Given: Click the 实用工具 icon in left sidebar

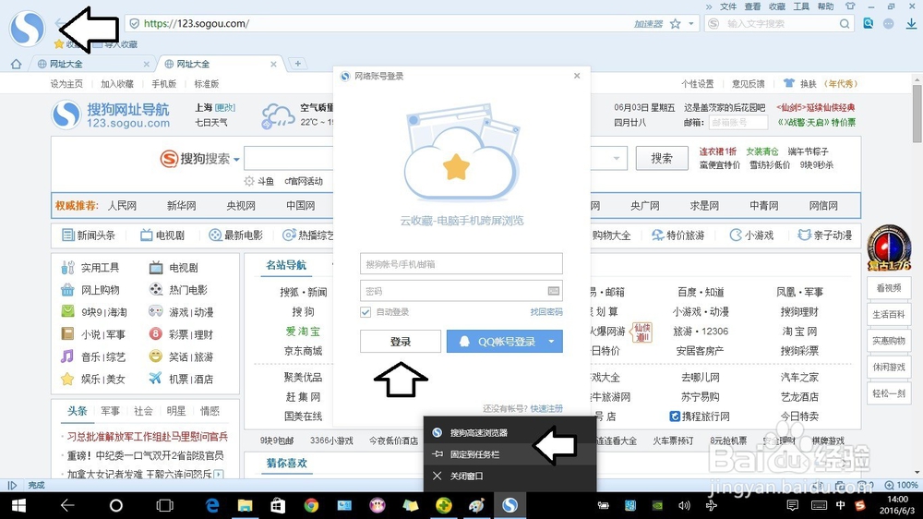Looking at the screenshot, I should (67, 268).
